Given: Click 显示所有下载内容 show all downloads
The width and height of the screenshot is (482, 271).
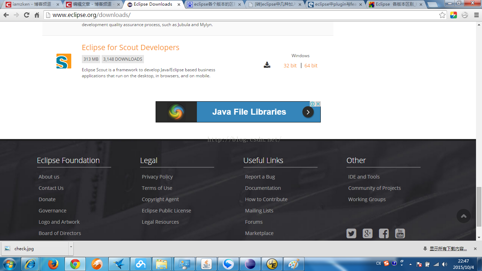Looking at the screenshot, I should tap(448, 249).
